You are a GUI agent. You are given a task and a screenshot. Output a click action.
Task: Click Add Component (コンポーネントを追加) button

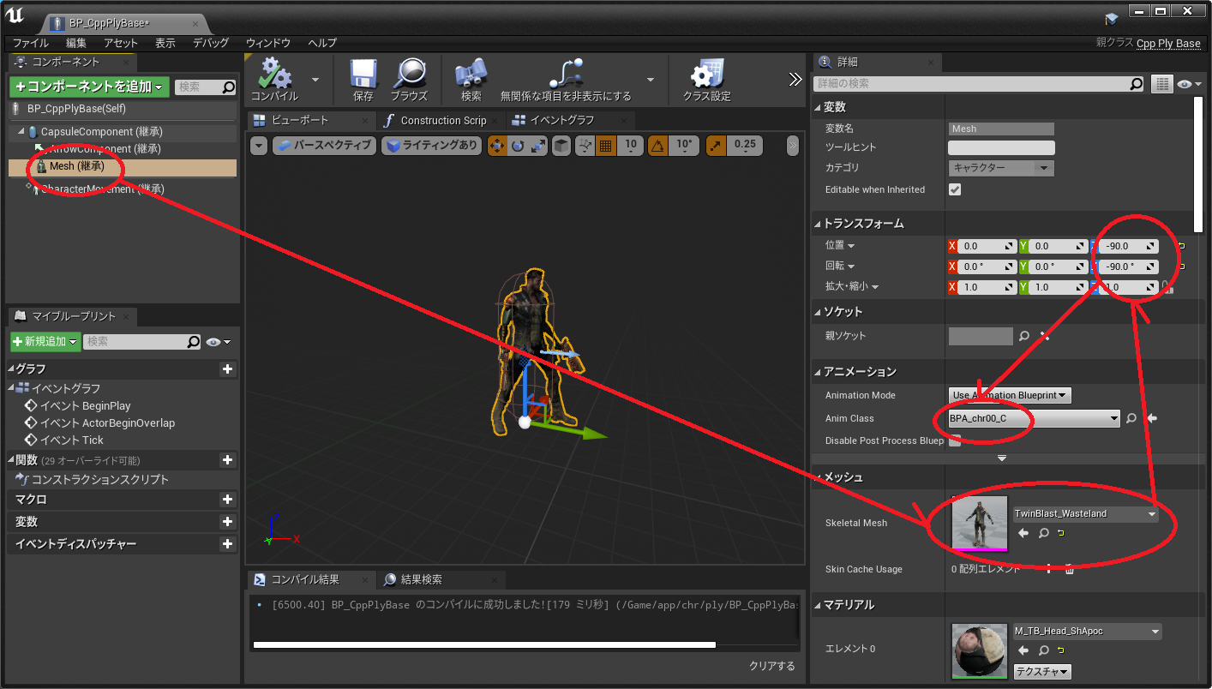point(90,87)
